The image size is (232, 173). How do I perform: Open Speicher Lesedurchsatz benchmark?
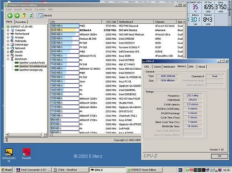click(x=32, y=62)
